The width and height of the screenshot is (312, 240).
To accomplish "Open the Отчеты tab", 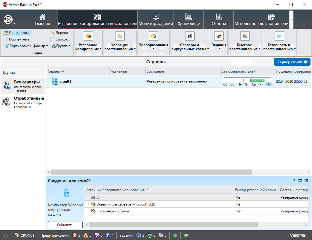I will 219,19.
